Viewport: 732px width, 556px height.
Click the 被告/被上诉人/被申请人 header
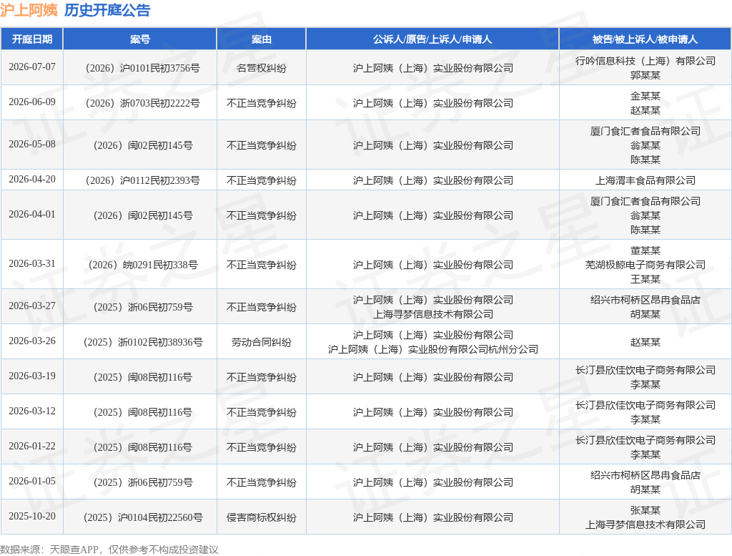click(646, 39)
